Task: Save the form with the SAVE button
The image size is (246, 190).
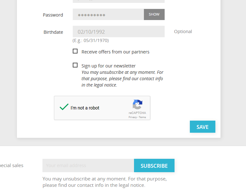Action: click(203, 127)
